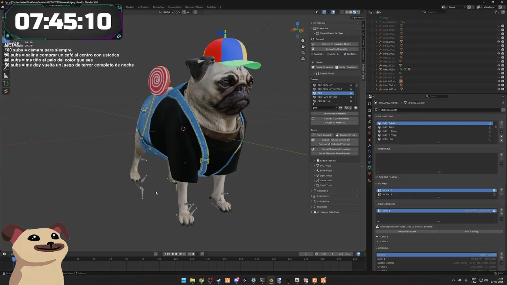The image size is (507, 285).
Task: Open Steam from the taskbar
Action: click(219, 280)
